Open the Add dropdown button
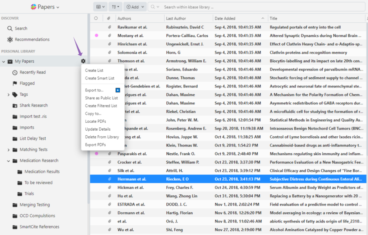The width and height of the screenshot is (368, 235). coord(135,7)
